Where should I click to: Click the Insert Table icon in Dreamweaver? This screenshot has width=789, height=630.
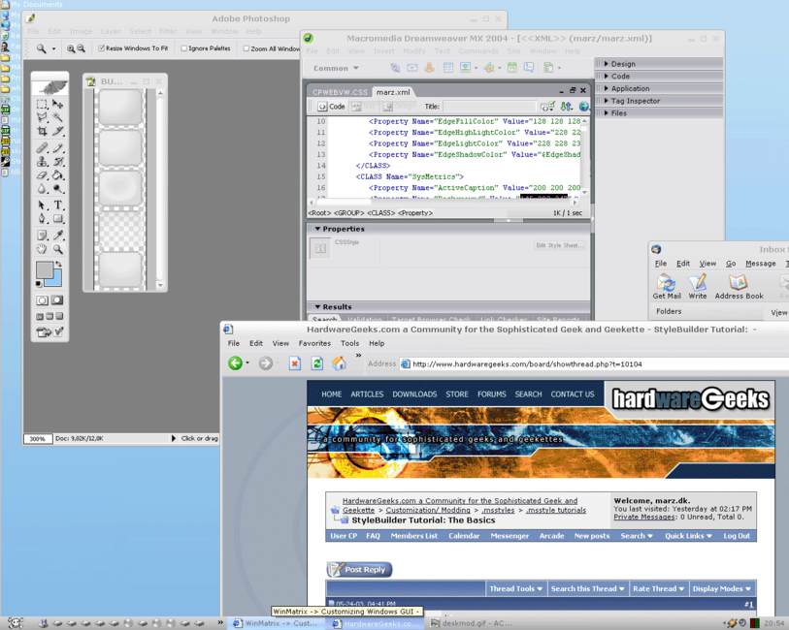(x=447, y=67)
